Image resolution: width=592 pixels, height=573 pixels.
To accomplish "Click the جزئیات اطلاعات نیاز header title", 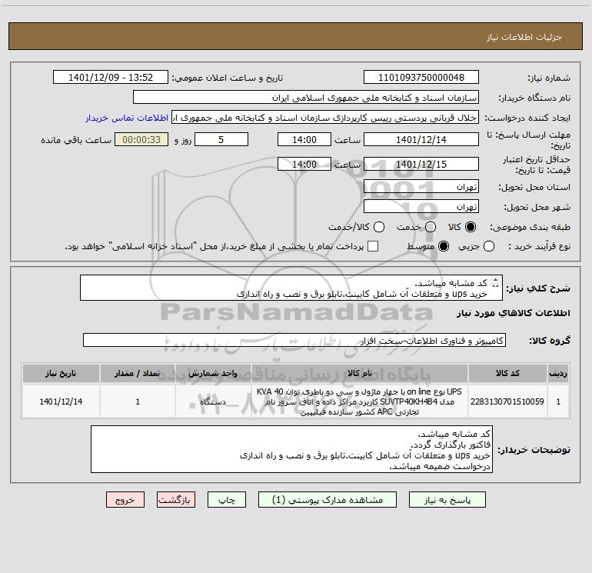I will pos(524,37).
